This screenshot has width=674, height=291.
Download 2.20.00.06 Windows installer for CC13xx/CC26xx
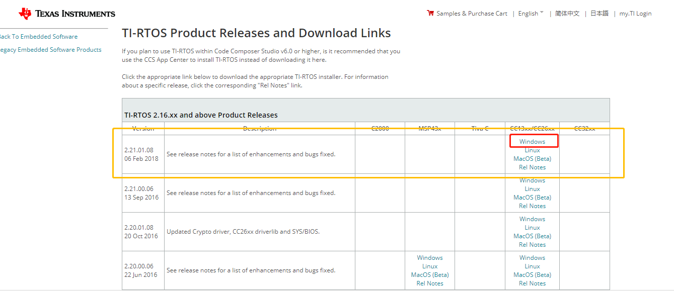533,258
